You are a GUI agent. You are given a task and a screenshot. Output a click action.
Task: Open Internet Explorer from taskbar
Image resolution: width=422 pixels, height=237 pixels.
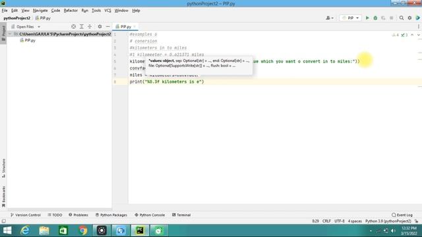click(x=25, y=230)
